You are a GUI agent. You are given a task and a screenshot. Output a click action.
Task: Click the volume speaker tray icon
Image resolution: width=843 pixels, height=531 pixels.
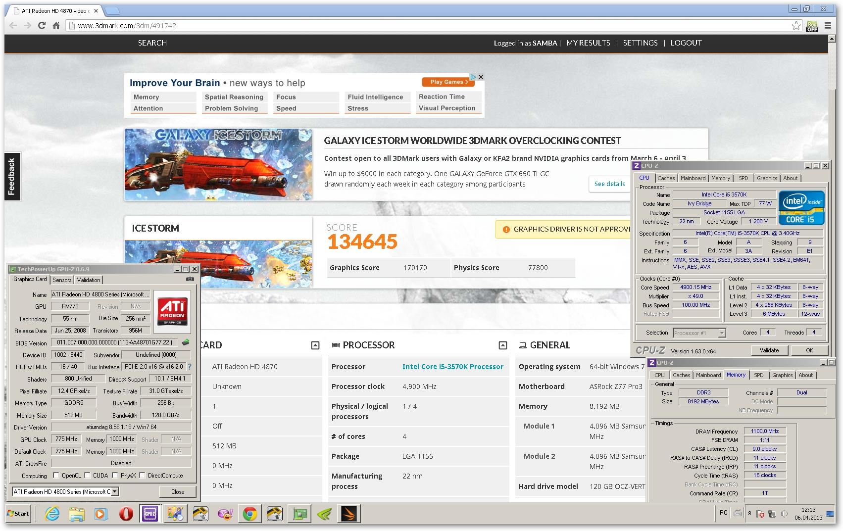[x=784, y=514]
